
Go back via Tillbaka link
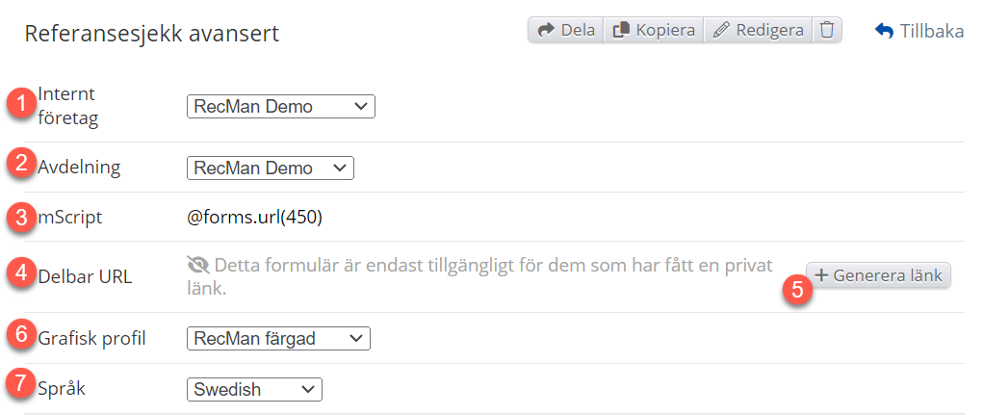[x=919, y=31]
